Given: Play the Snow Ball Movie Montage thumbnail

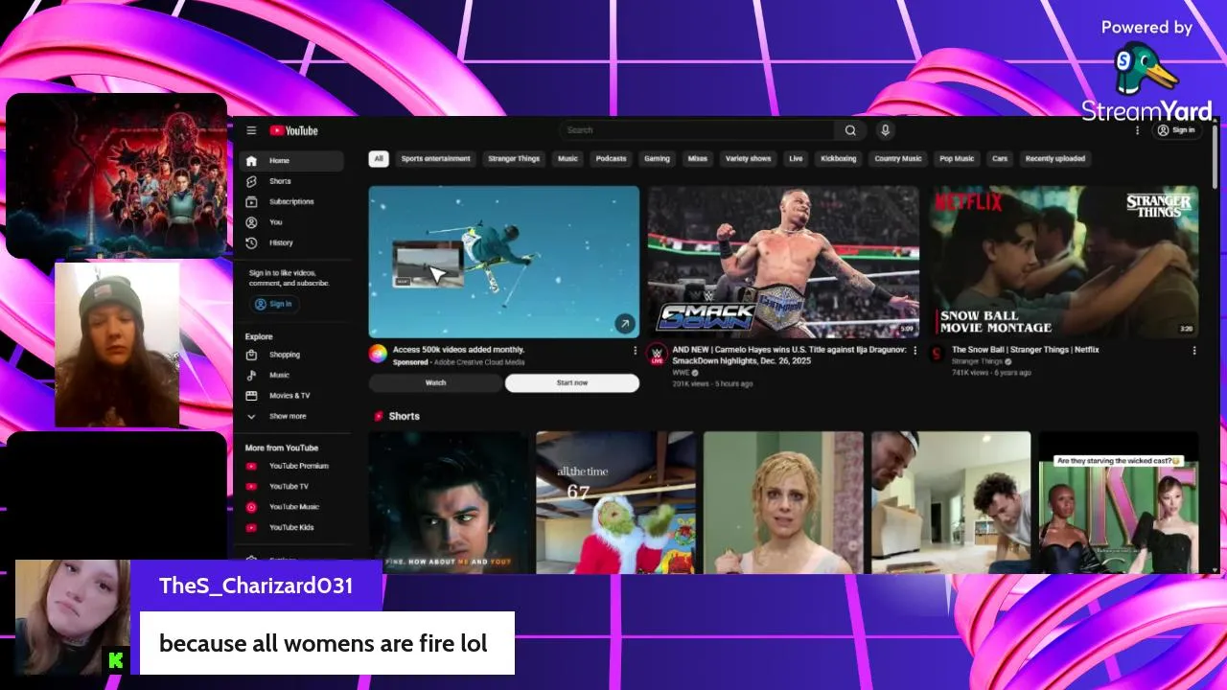Looking at the screenshot, I should (1063, 262).
